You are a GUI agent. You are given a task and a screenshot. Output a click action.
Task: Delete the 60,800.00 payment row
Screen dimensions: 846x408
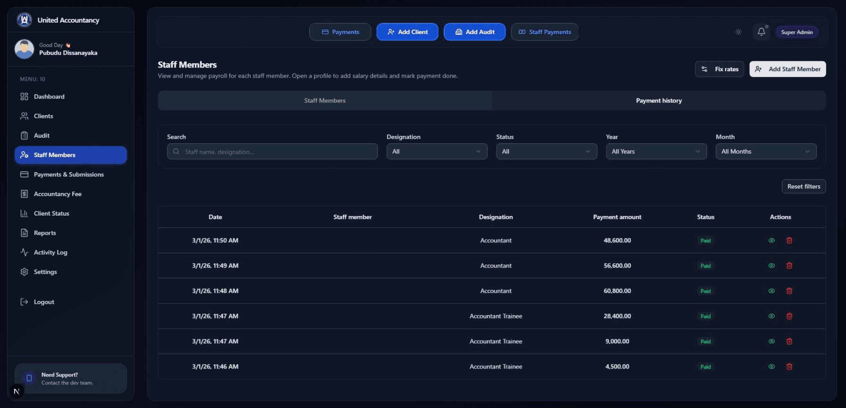789,291
